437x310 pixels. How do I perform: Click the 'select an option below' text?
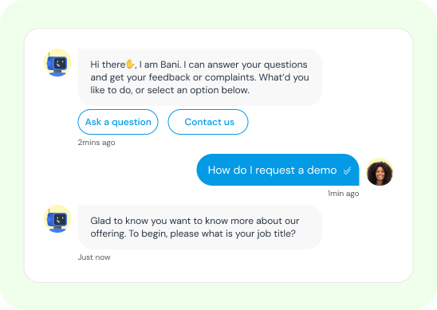coord(198,90)
